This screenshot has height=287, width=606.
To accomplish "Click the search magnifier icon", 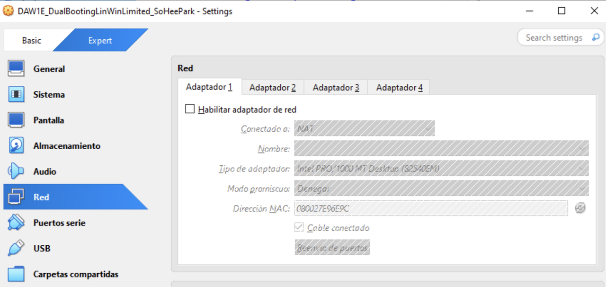I will 595,37.
